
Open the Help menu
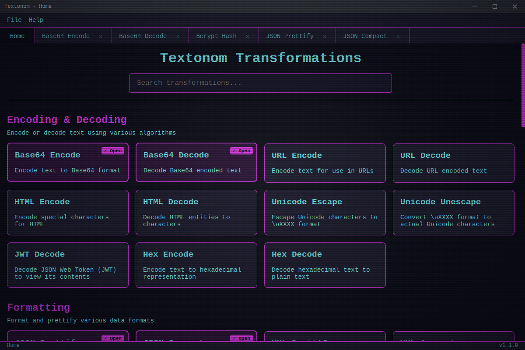(x=36, y=20)
